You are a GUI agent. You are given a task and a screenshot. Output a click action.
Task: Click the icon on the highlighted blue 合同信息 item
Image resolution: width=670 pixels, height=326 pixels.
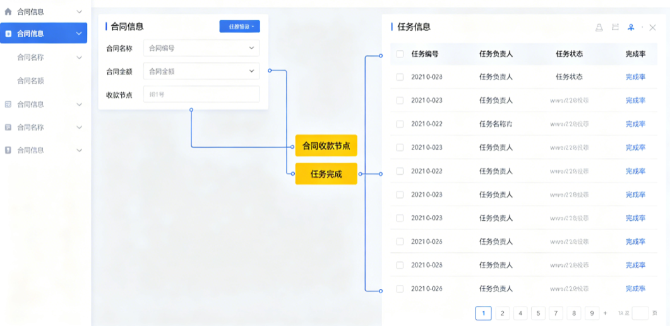(x=8, y=33)
